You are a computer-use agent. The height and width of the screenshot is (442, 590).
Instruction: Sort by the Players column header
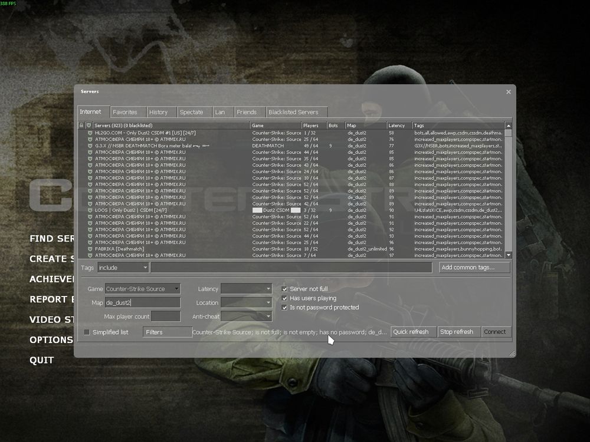[x=314, y=126]
